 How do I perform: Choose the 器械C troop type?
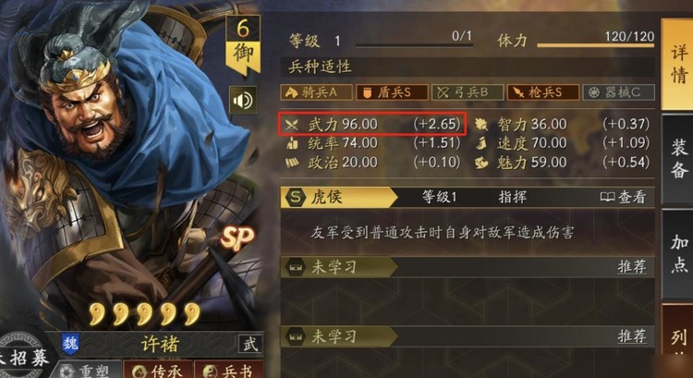pyautogui.click(x=619, y=92)
